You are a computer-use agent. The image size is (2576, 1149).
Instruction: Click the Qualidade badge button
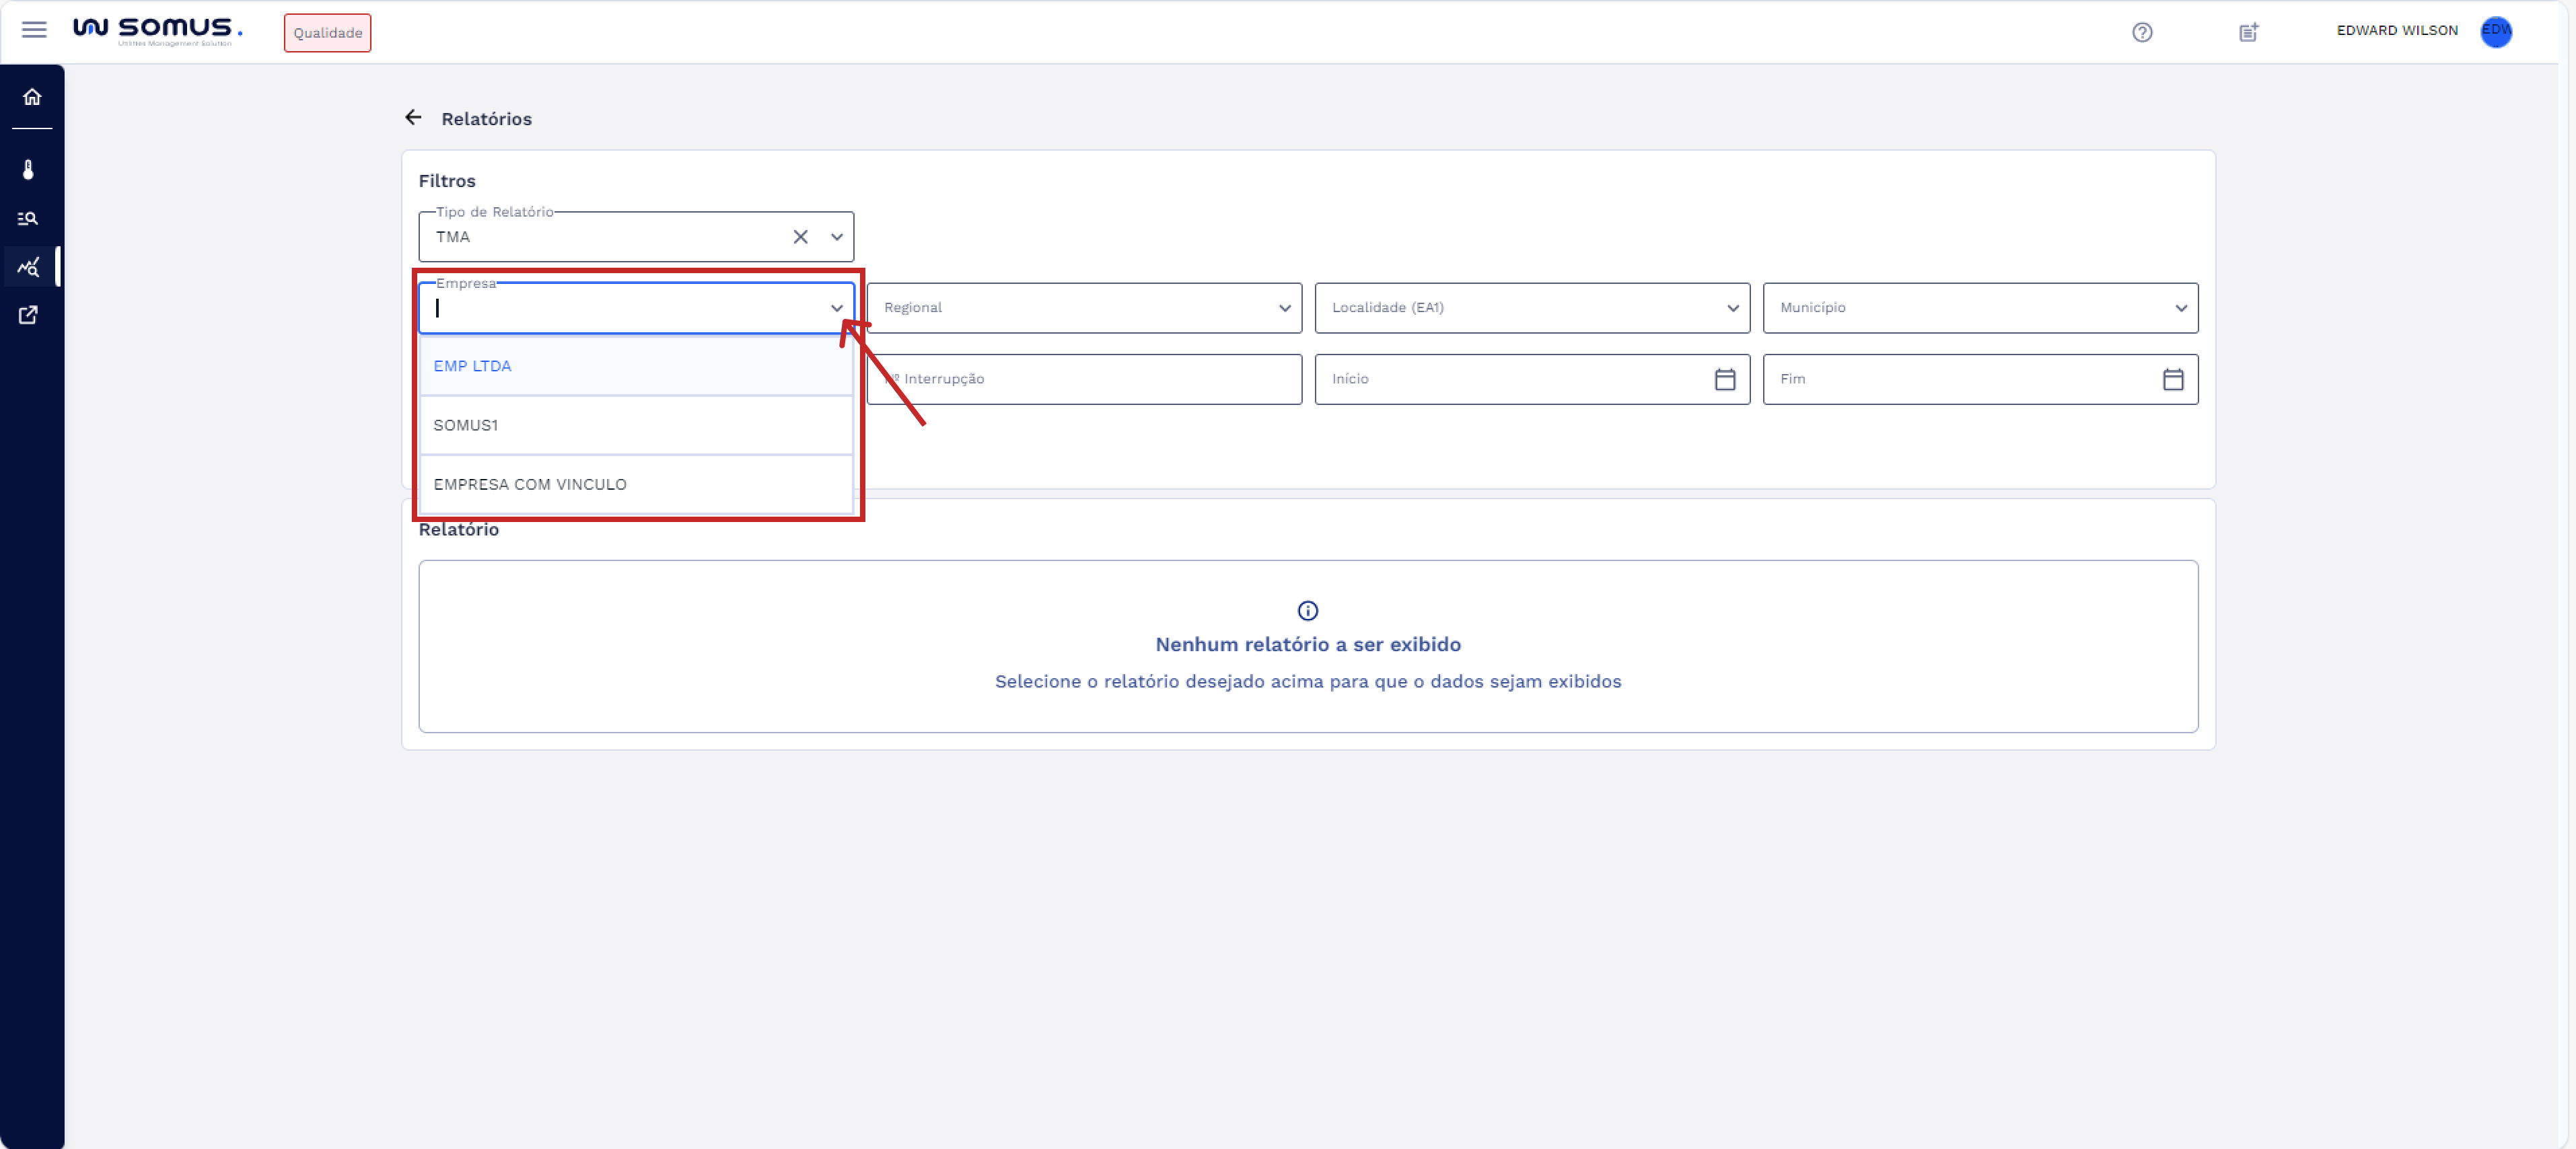tap(327, 33)
